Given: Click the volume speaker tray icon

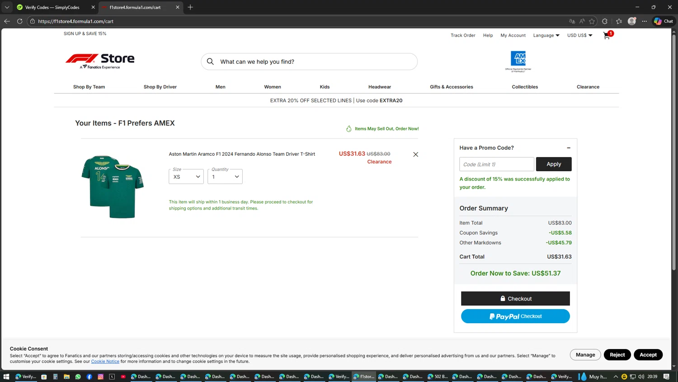Looking at the screenshot, I should 641,377.
